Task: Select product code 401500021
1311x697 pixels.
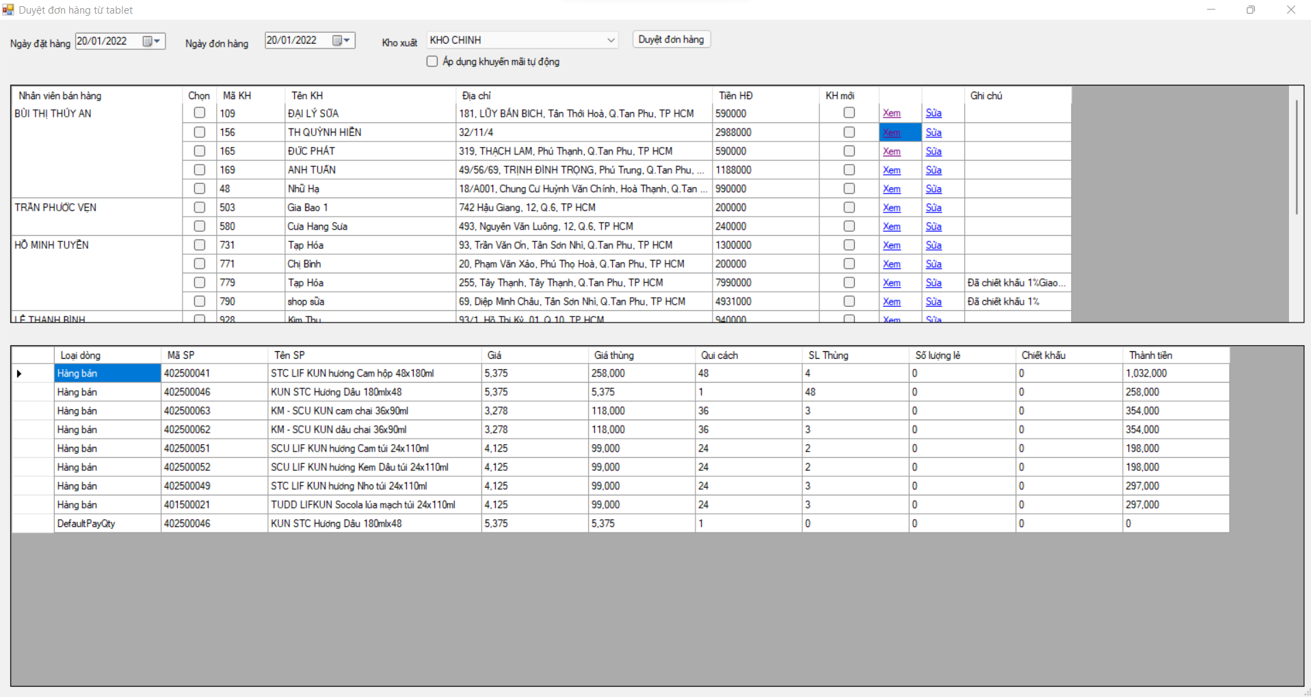Action: 215,505
